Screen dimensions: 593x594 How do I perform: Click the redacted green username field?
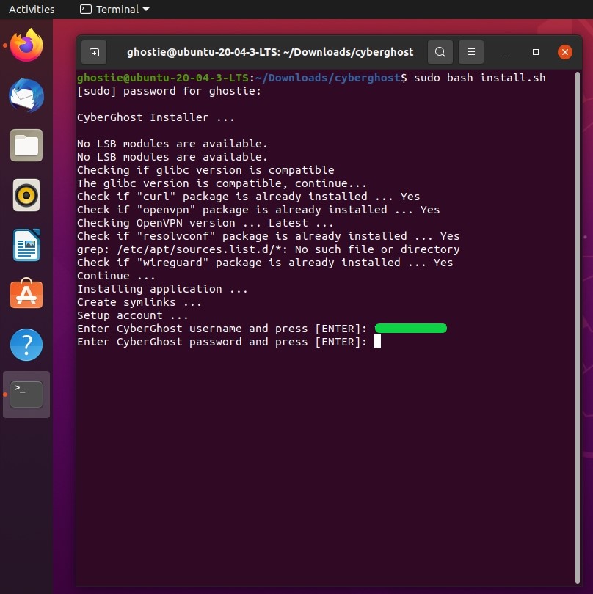411,328
